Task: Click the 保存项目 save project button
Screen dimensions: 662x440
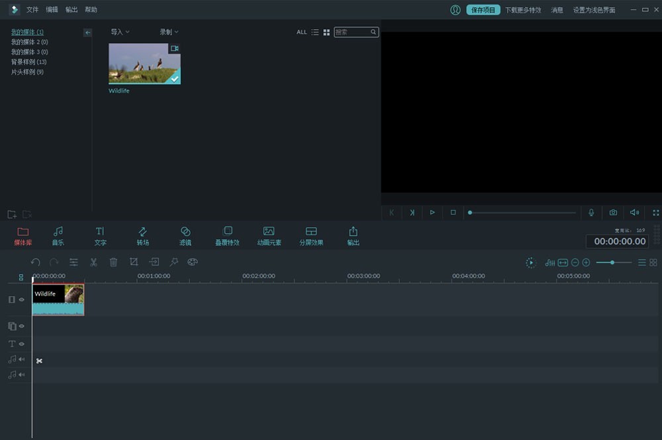Action: [483, 10]
